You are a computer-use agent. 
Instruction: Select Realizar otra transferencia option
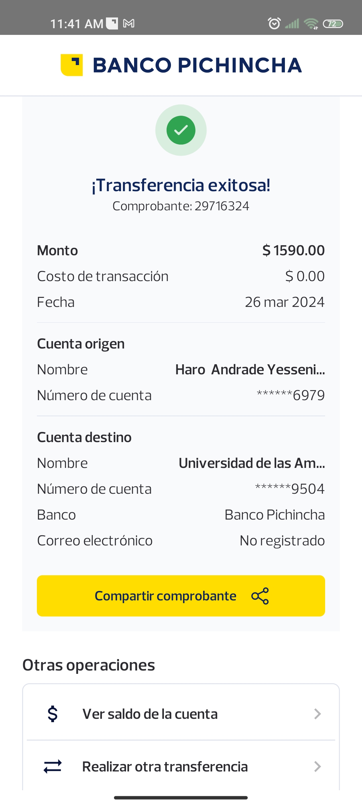pos(165,767)
